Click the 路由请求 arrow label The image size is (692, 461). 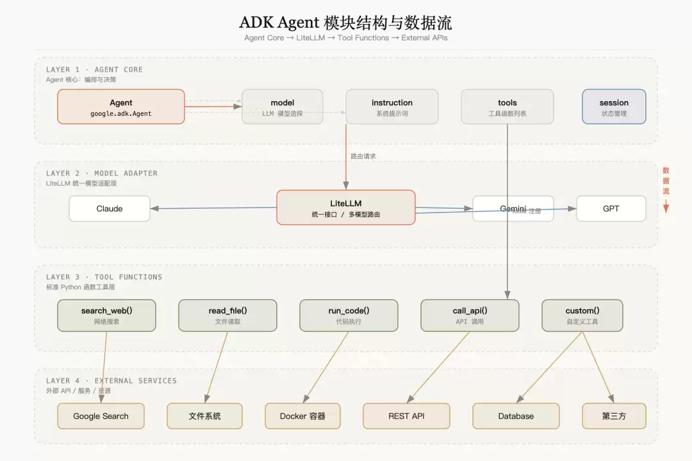(x=363, y=156)
